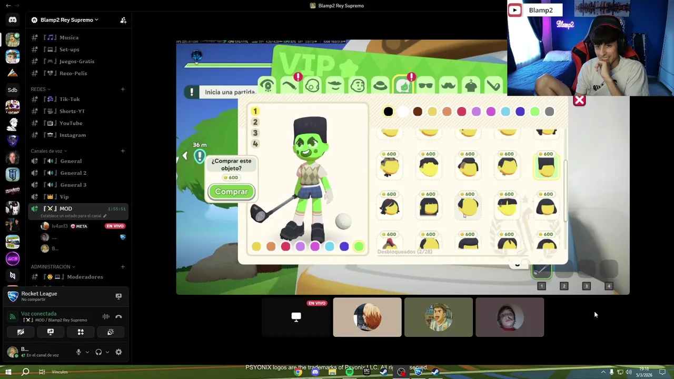
Task: Toggle noise suppression waveform icon
Action: coord(106,316)
